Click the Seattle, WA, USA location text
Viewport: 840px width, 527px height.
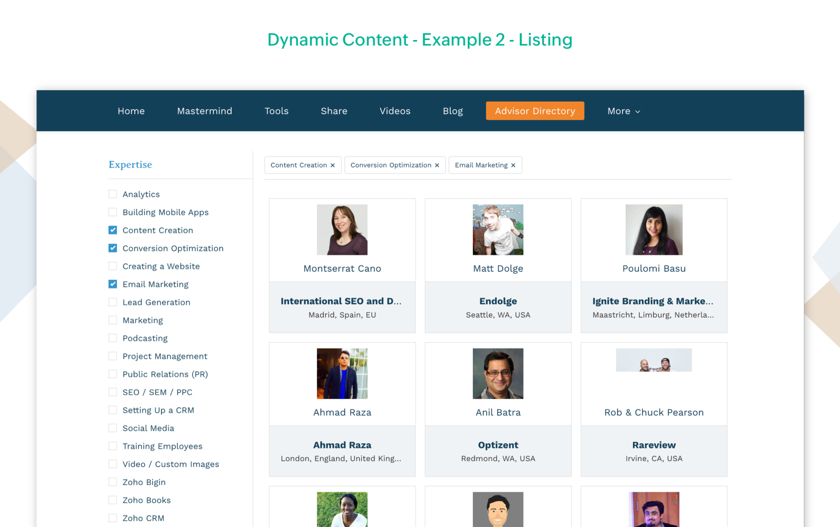(x=498, y=315)
